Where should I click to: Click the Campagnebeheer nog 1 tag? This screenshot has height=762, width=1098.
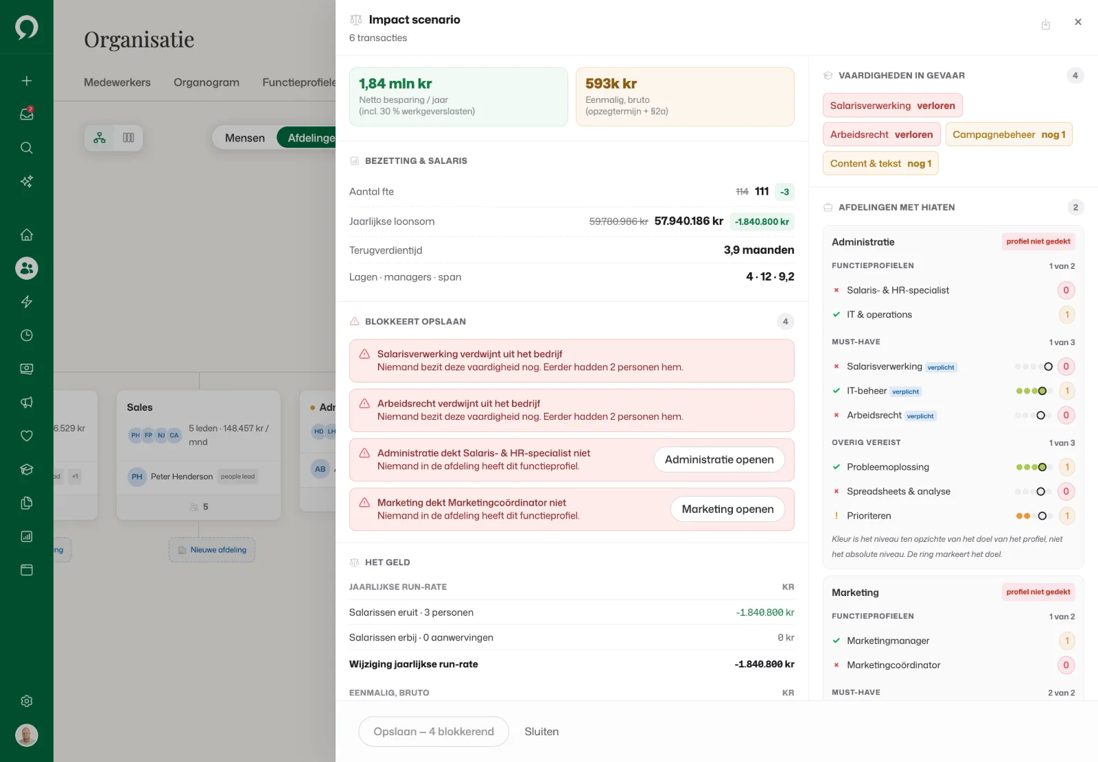[x=1009, y=134]
